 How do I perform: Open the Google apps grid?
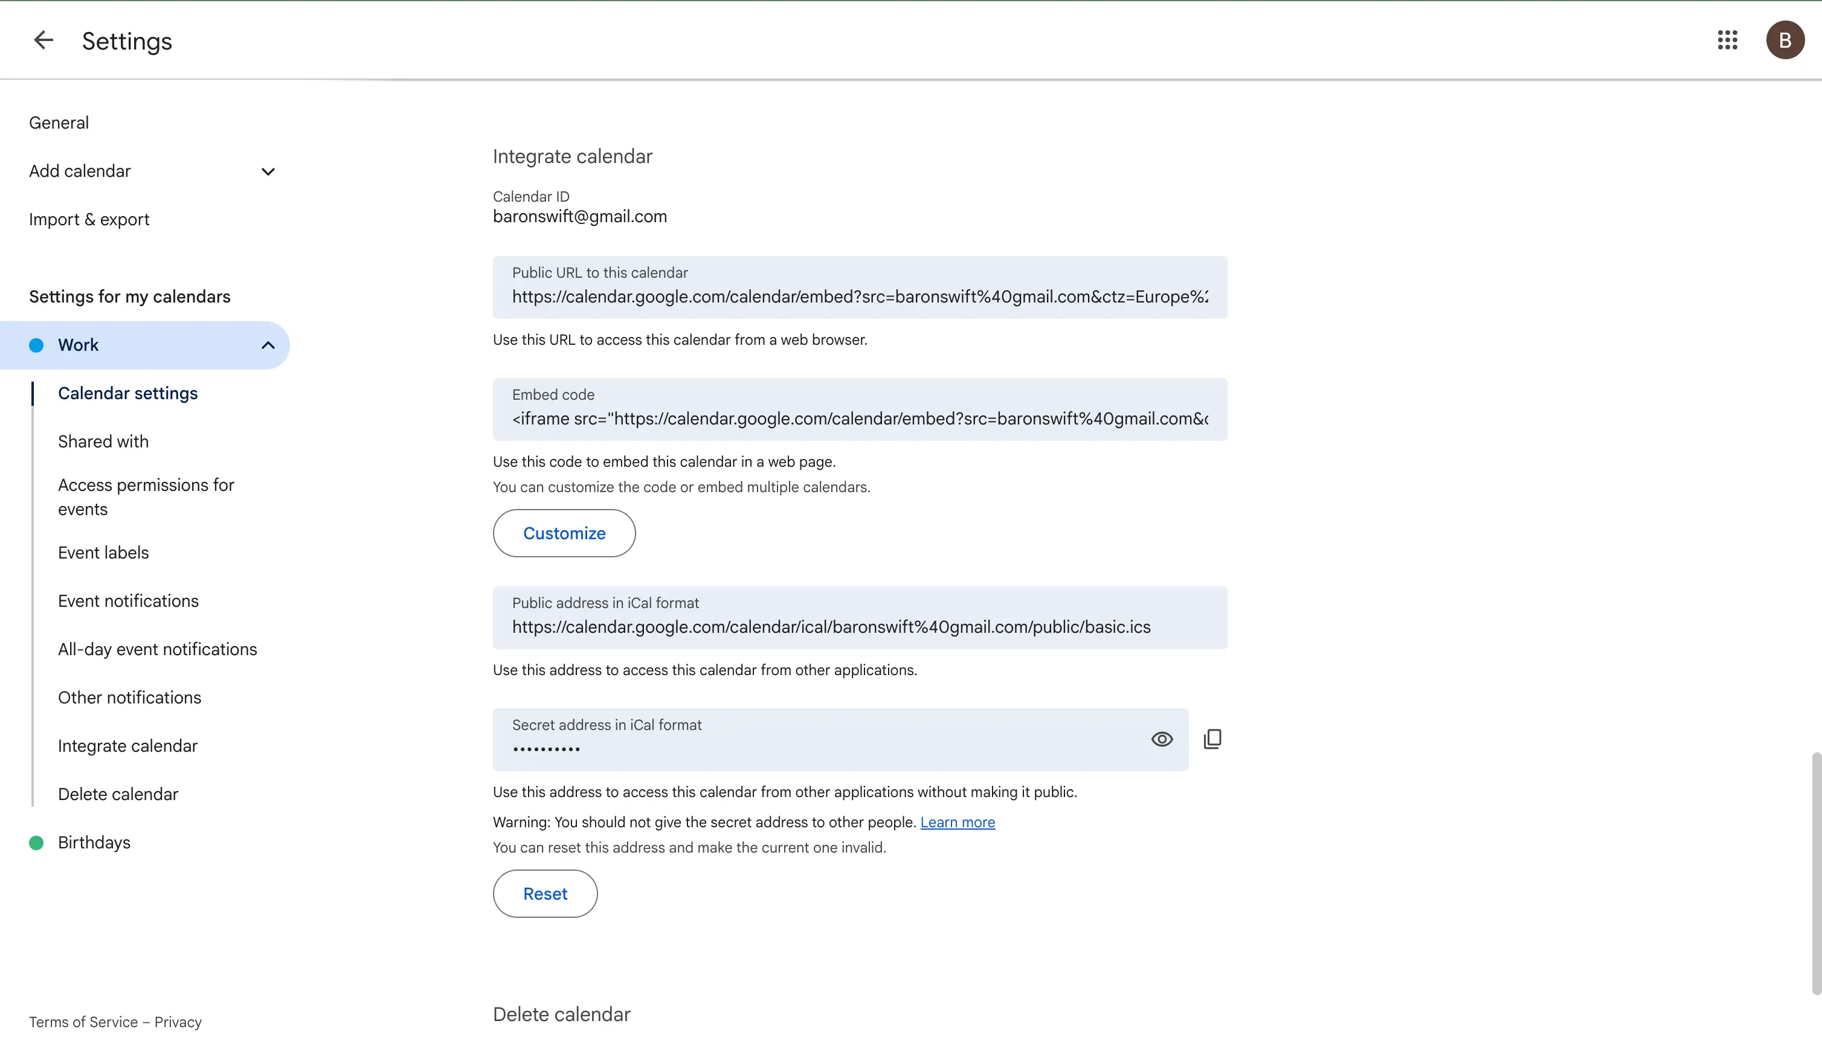[x=1727, y=40]
